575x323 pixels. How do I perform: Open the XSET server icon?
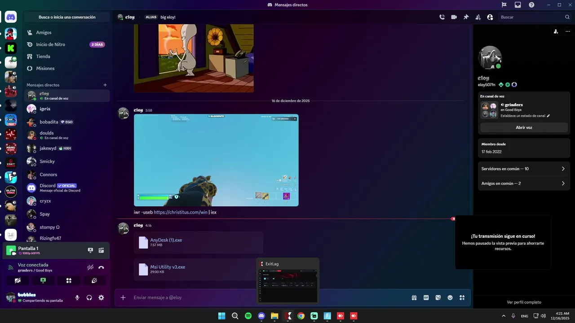pyautogui.click(x=11, y=163)
